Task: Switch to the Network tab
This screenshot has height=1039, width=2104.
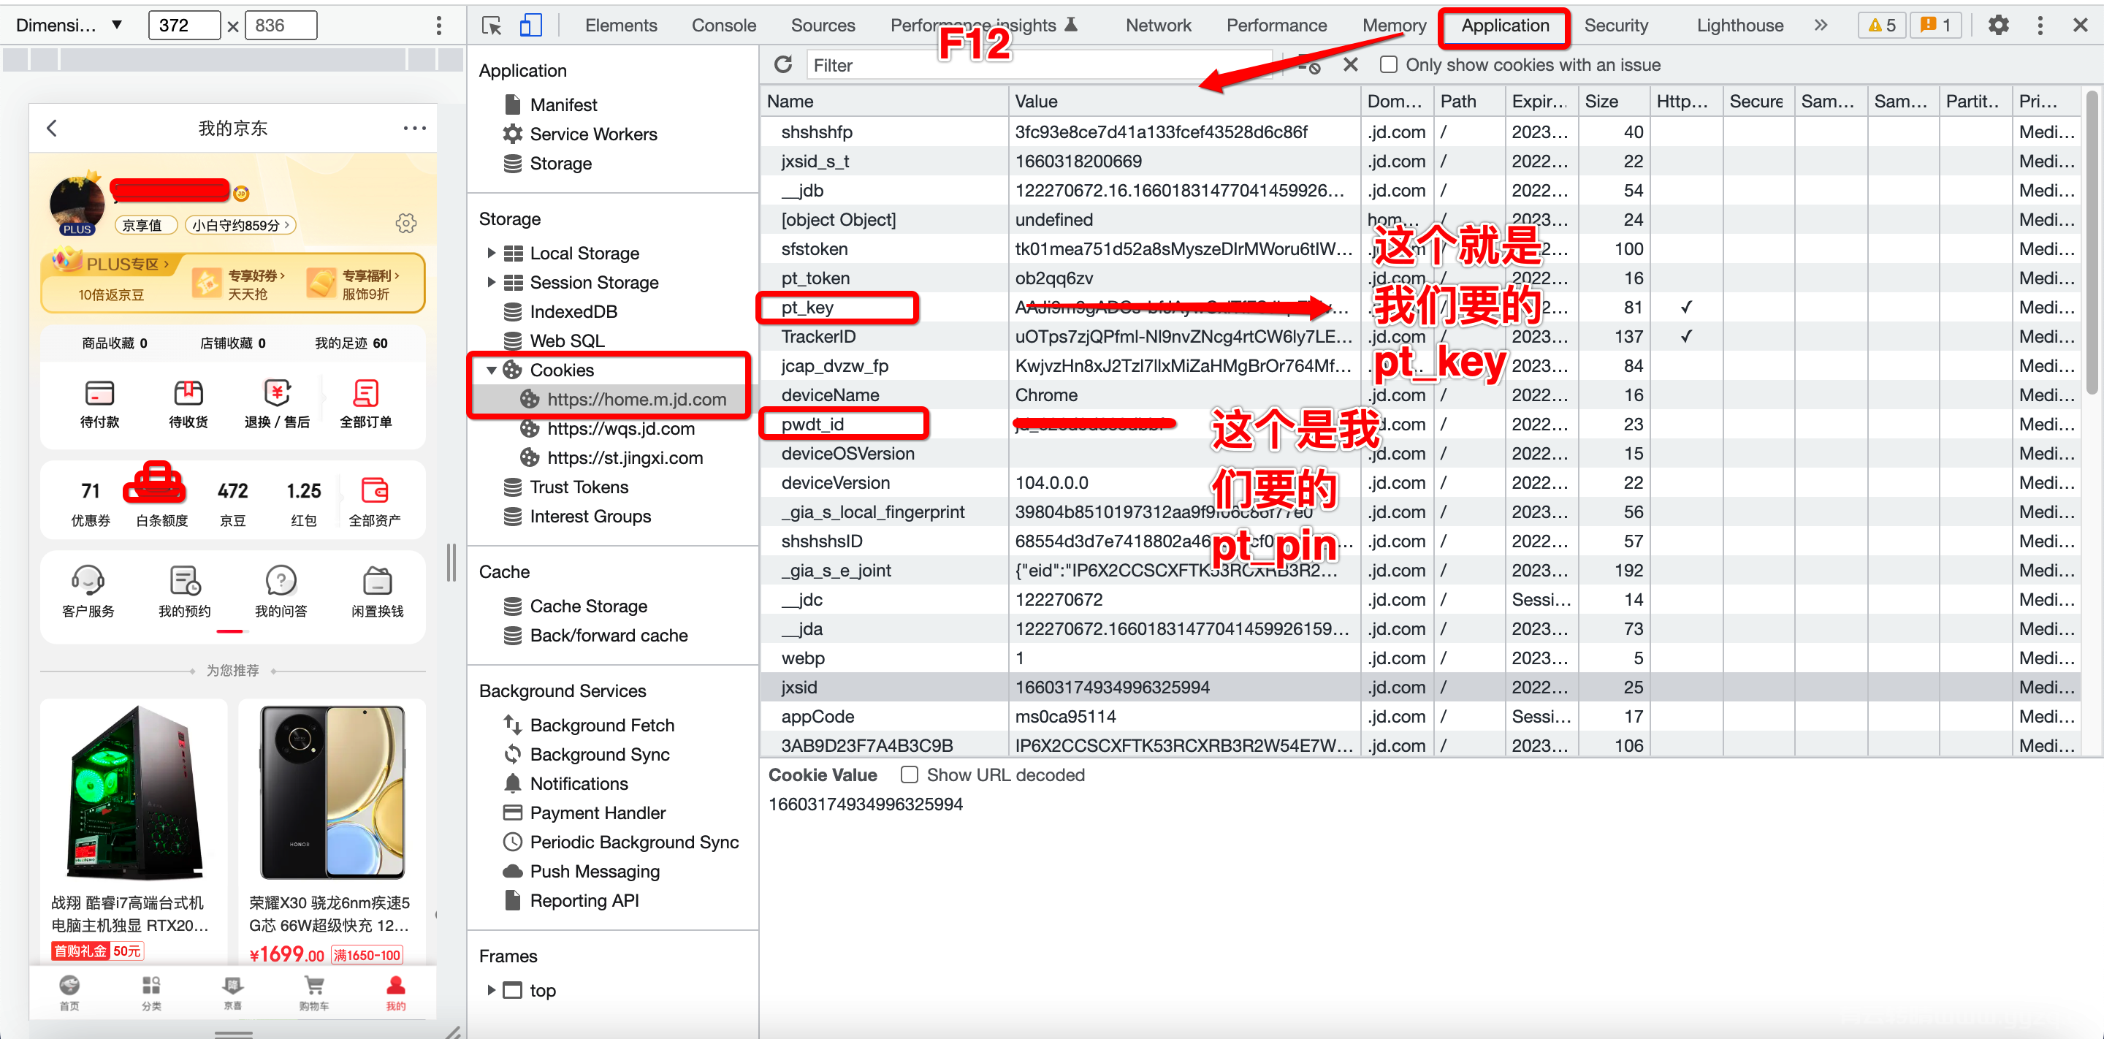Action: pyautogui.click(x=1158, y=26)
